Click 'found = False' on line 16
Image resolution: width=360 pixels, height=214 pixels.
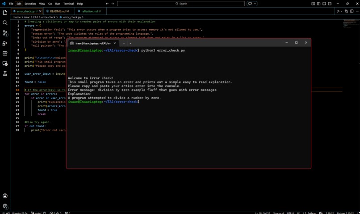(35, 82)
